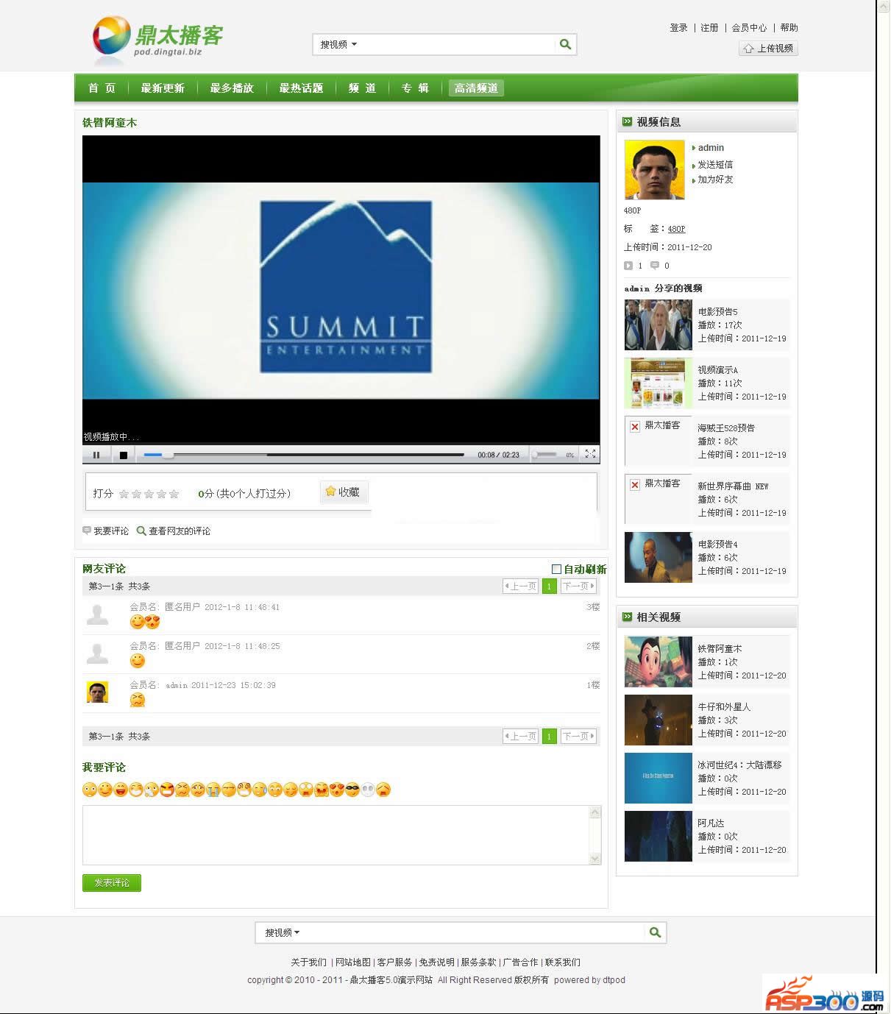Go to 首页 in the navigation bar
This screenshot has height=1014, width=891.
102,88
